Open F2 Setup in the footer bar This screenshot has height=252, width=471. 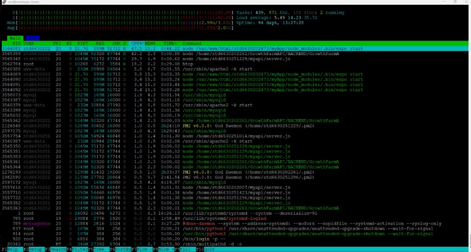tap(37, 249)
